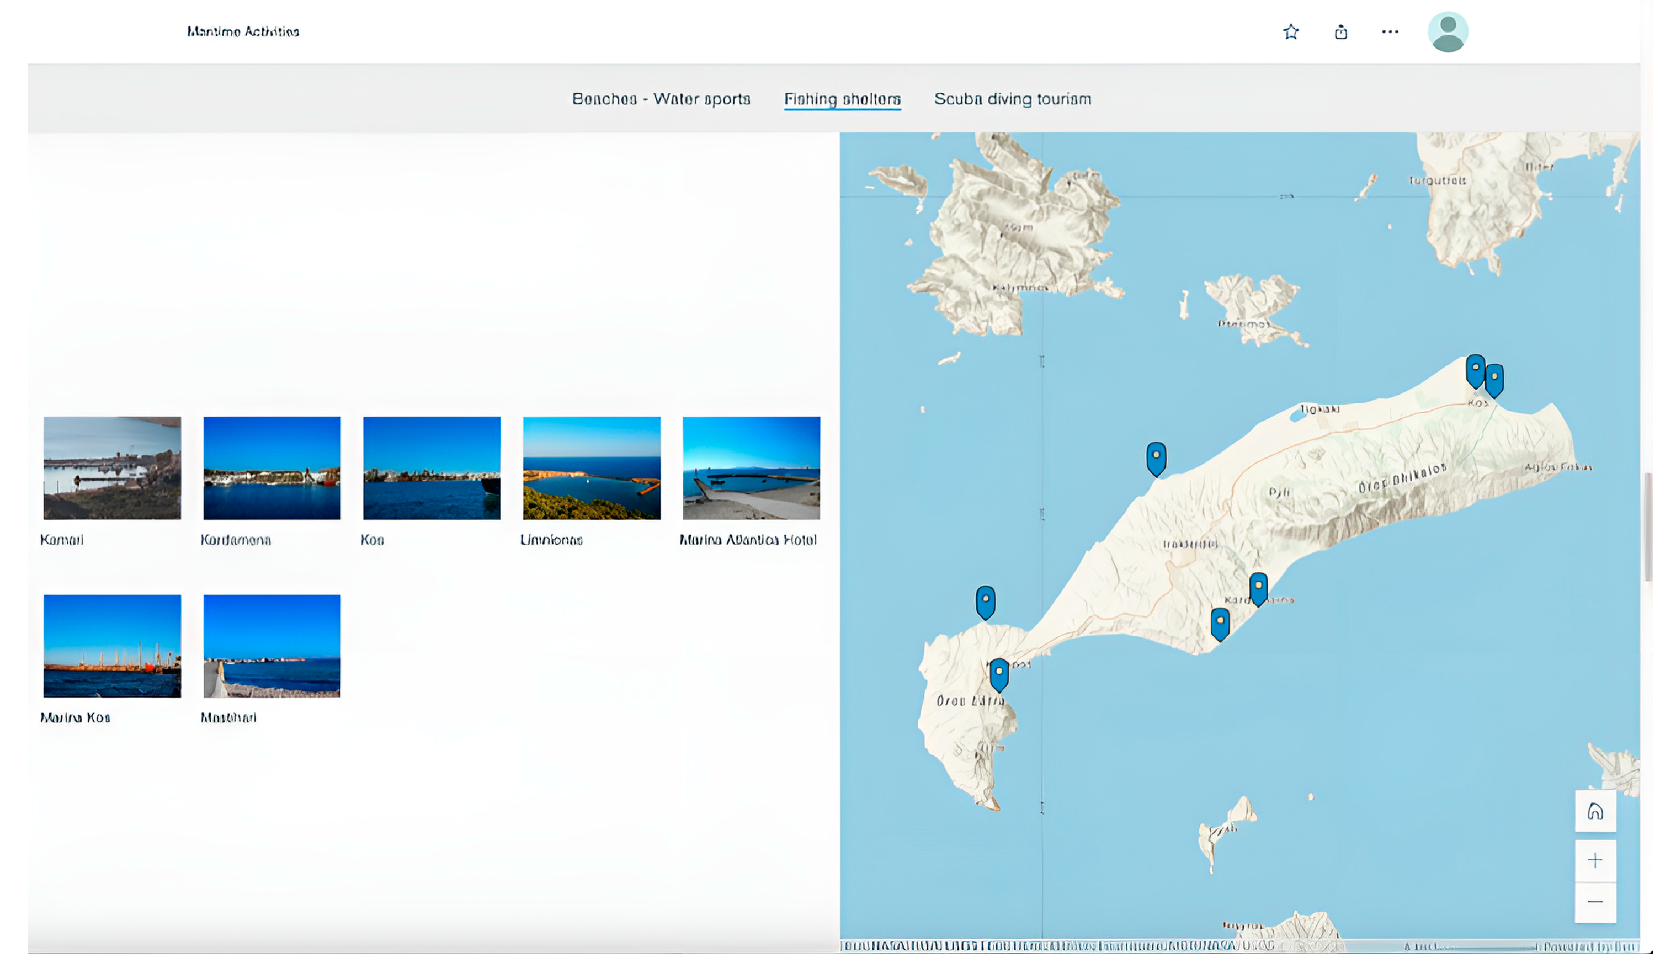The height and width of the screenshot is (979, 1676).
Task: Click the map home extent button
Action: [1595, 811]
